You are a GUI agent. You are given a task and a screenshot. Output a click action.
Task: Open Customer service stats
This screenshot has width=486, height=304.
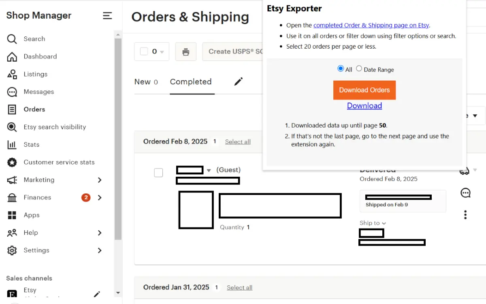59,162
